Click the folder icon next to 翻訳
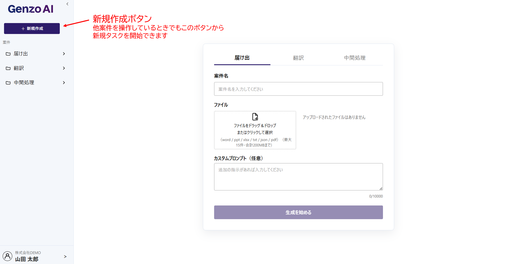 pos(8,68)
